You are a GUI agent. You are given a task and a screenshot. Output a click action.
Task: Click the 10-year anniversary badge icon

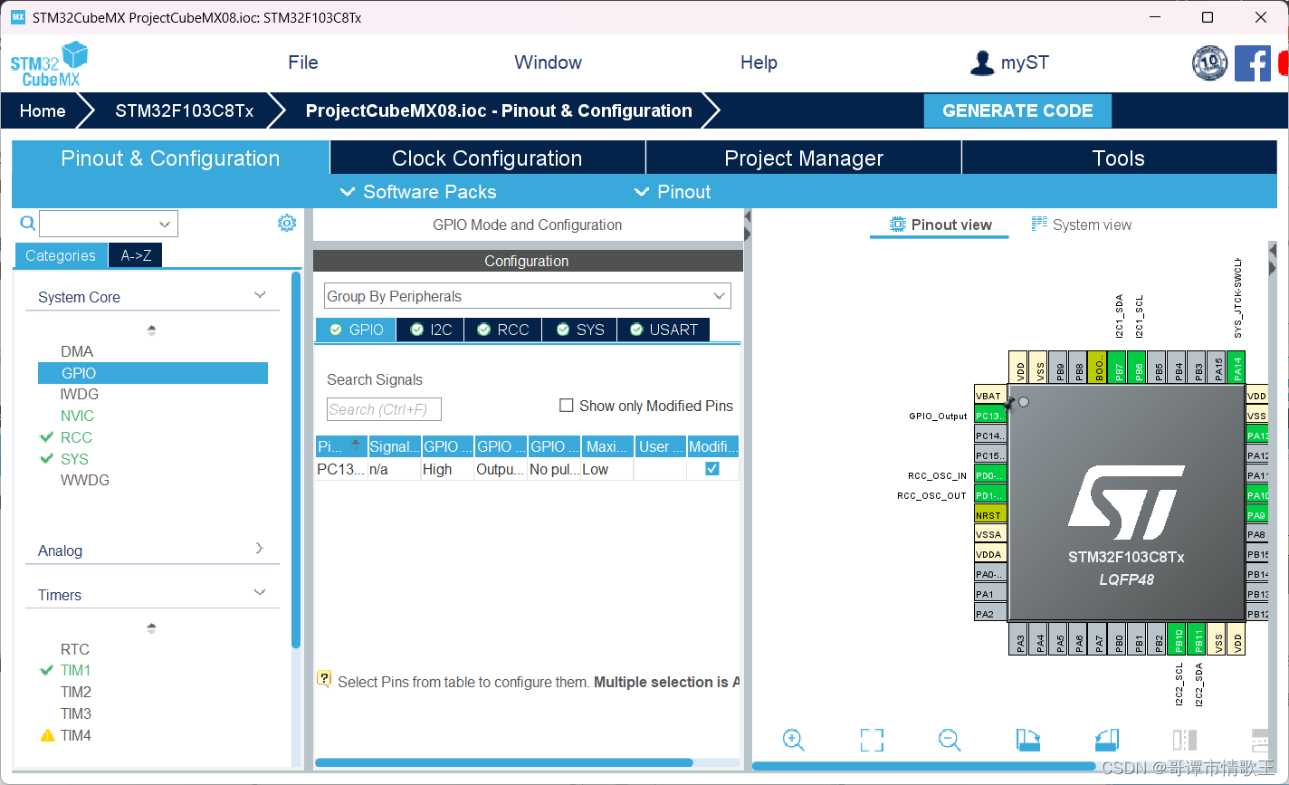click(1209, 62)
